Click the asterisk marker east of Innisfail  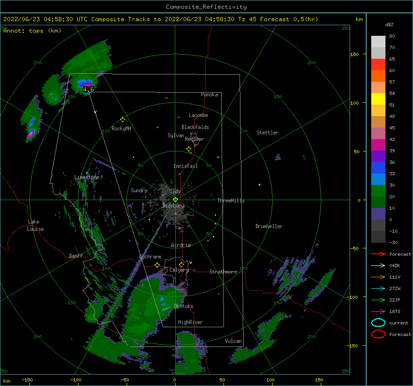(218, 157)
